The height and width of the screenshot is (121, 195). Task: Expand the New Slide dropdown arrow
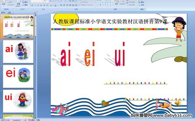click(x=21, y=6)
